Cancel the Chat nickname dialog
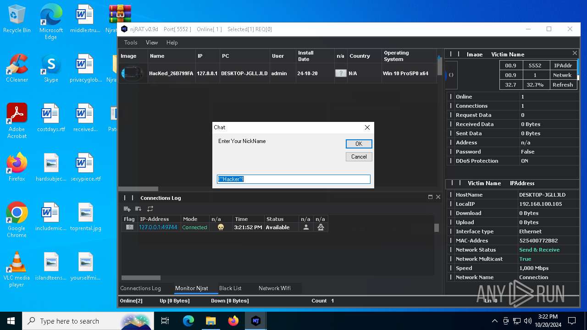The image size is (587, 330). tap(359, 157)
